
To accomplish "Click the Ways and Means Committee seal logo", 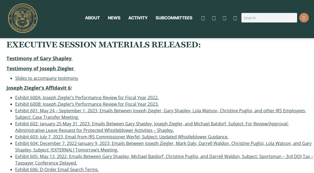I will tap(23, 18).
